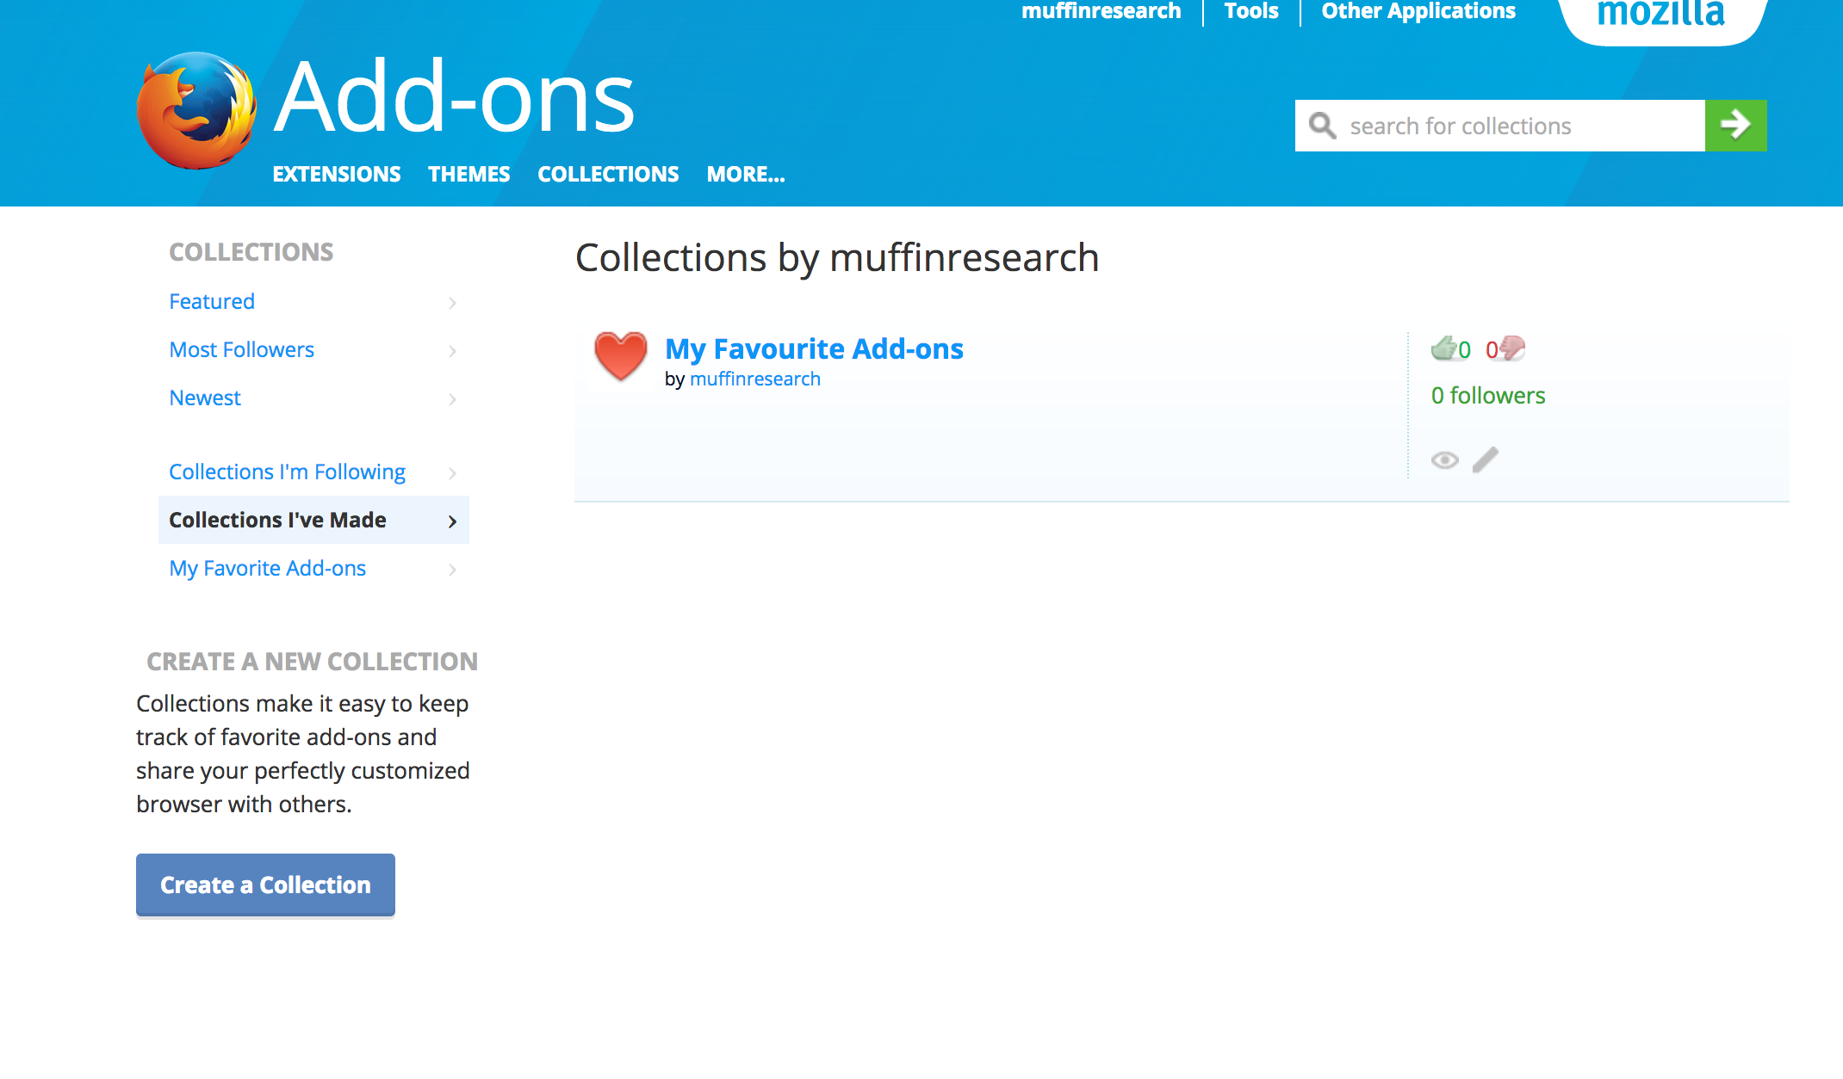Submit search with green arrow button
This screenshot has width=1843, height=1079.
point(1735,126)
